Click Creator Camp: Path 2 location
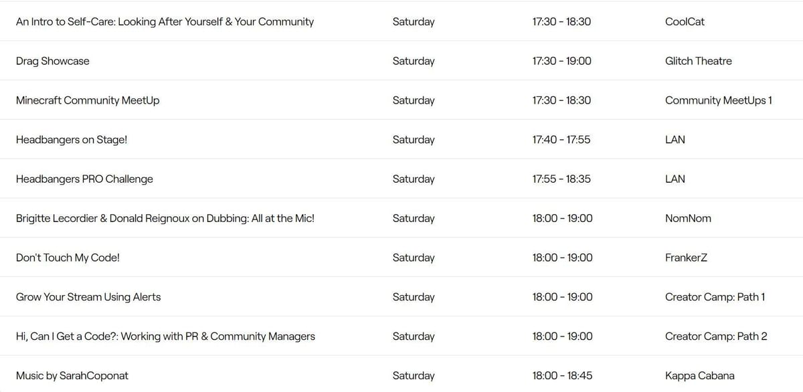The image size is (803, 392). pos(716,336)
